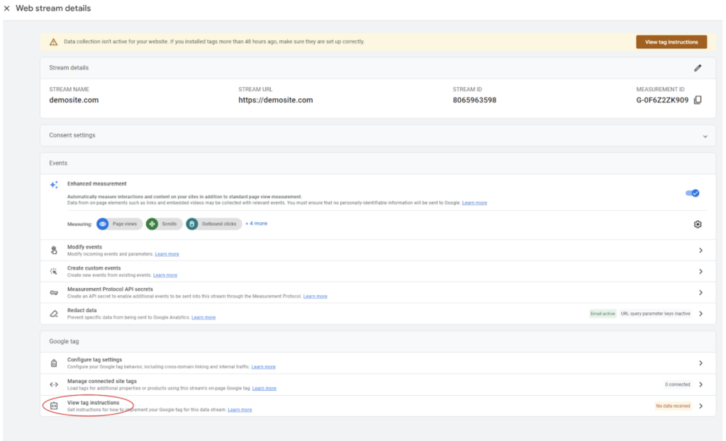Open Learn more link for Modify events
Screen dimensions: 726x441
167,254
